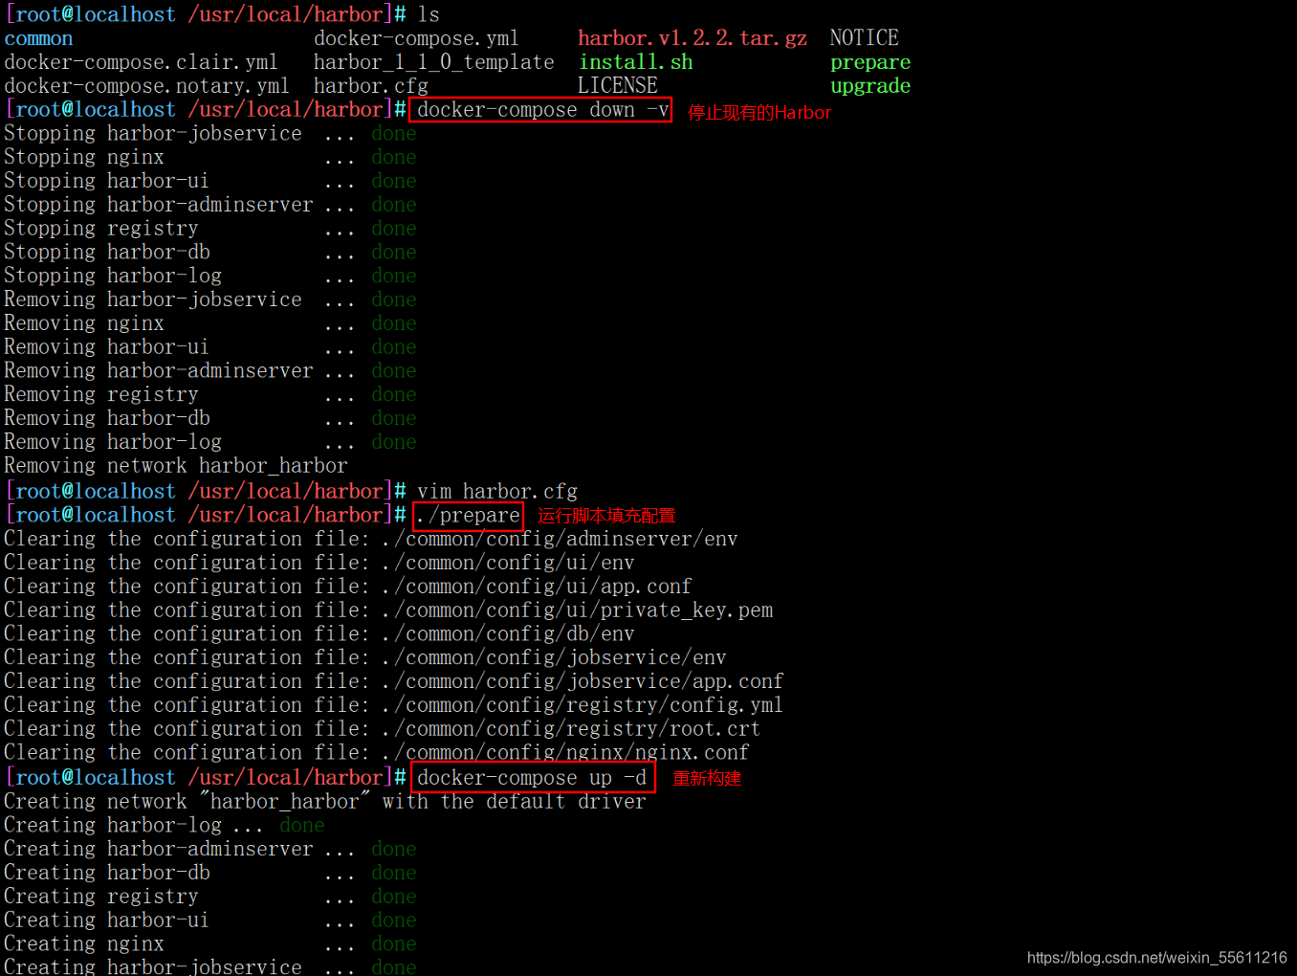The height and width of the screenshot is (976, 1297).
Task: Click the 'docker-compose.notary.yml' file name
Action: (146, 86)
